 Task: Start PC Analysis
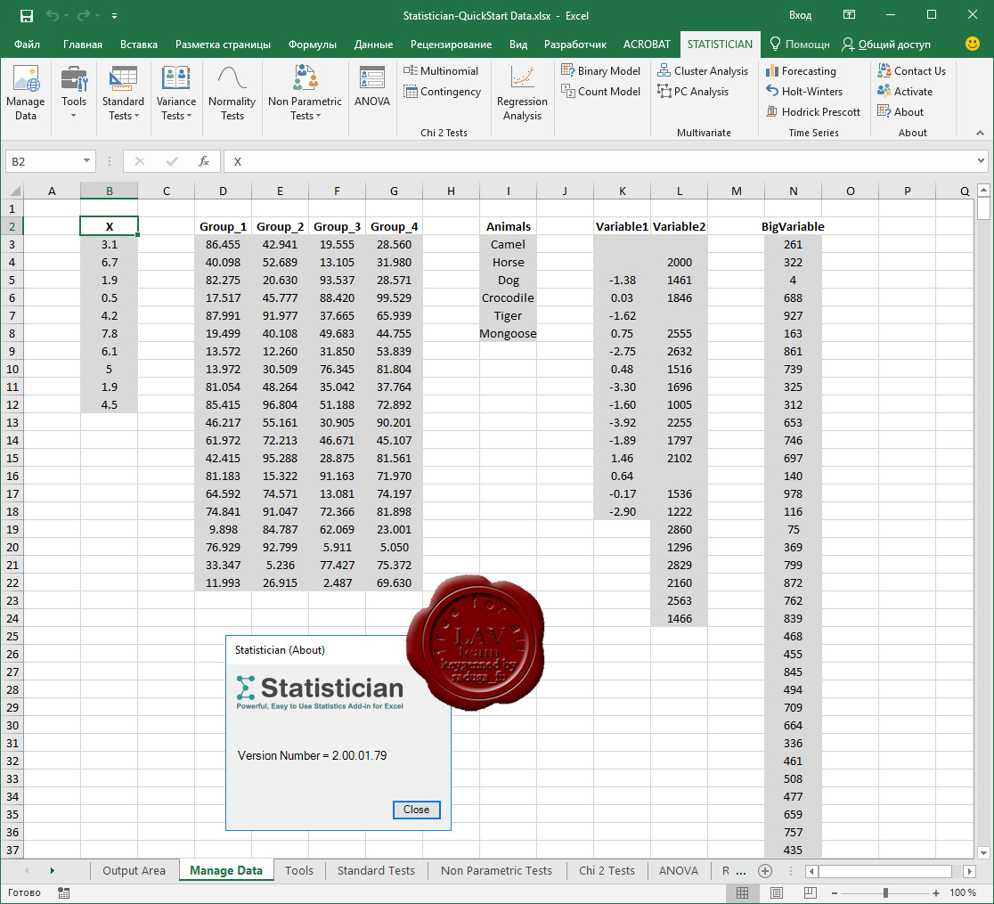tap(693, 91)
